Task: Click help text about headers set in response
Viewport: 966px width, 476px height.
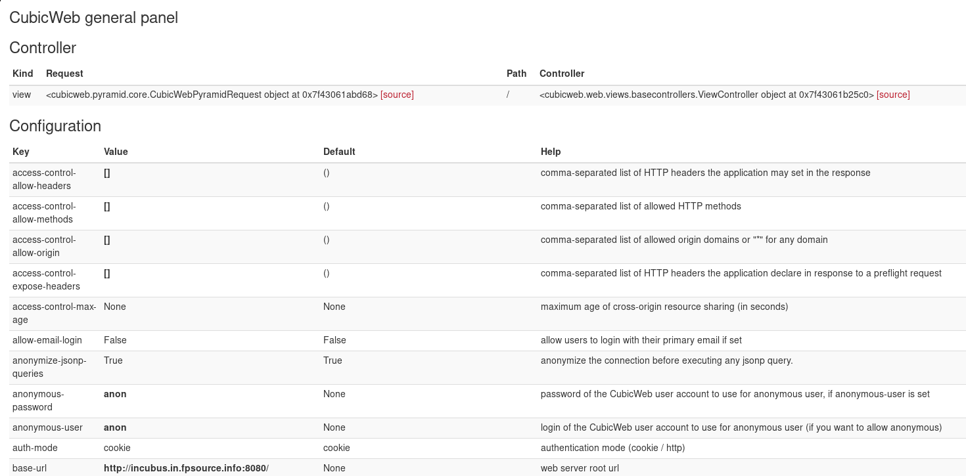Action: (705, 173)
